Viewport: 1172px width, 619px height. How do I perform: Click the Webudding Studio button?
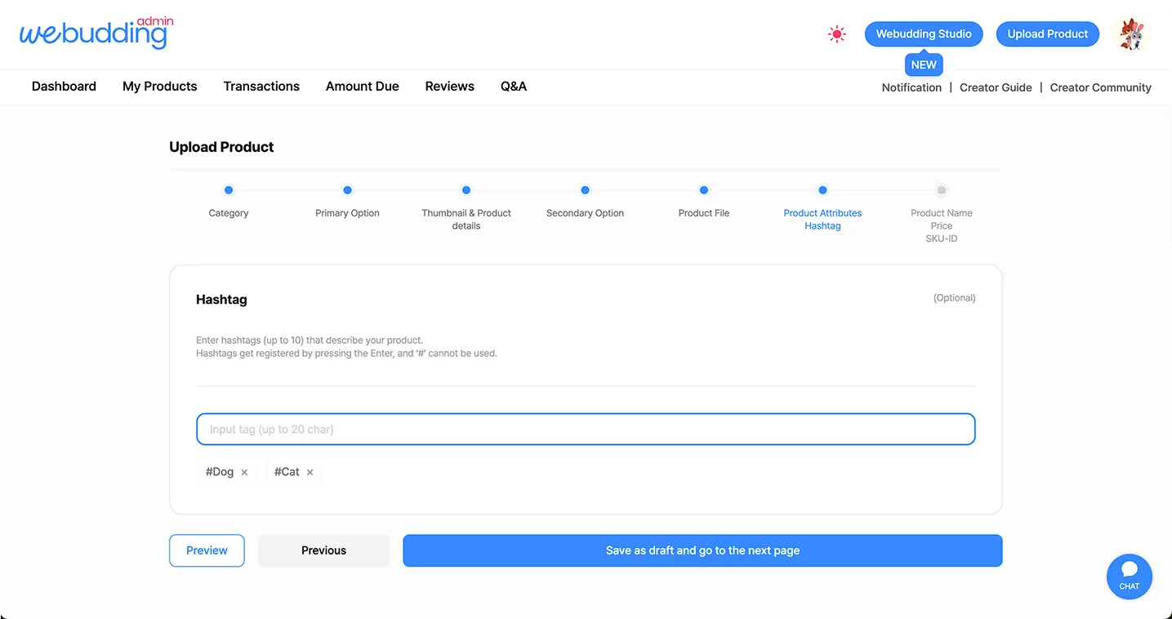[x=924, y=34]
